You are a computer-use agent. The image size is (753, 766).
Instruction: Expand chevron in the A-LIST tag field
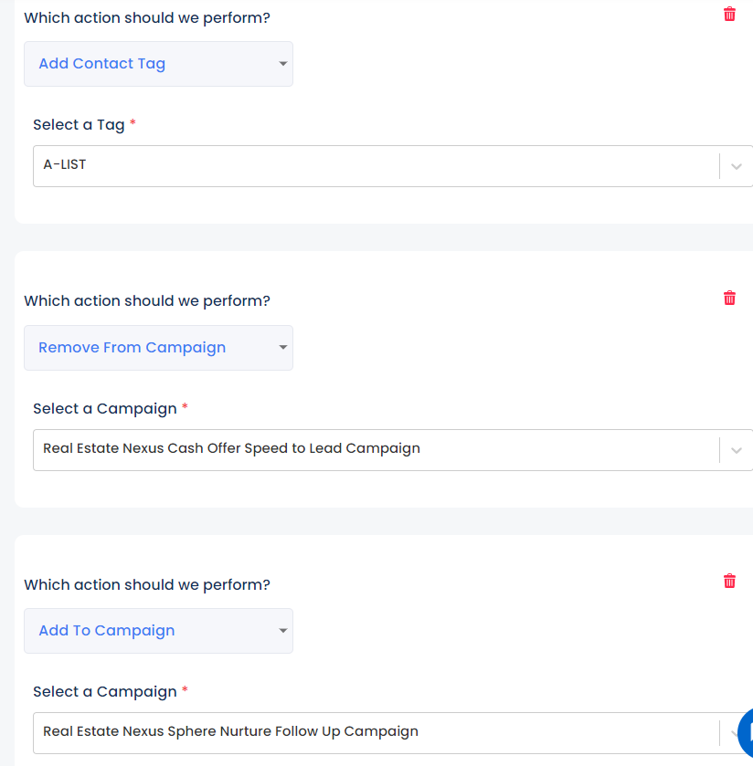pyautogui.click(x=736, y=166)
